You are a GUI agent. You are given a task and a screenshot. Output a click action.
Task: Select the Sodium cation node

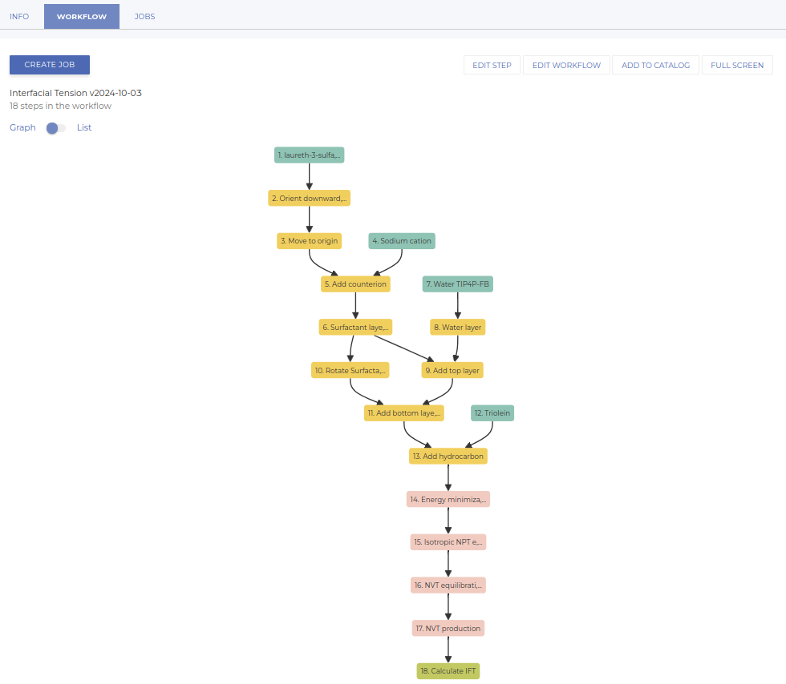click(x=405, y=240)
